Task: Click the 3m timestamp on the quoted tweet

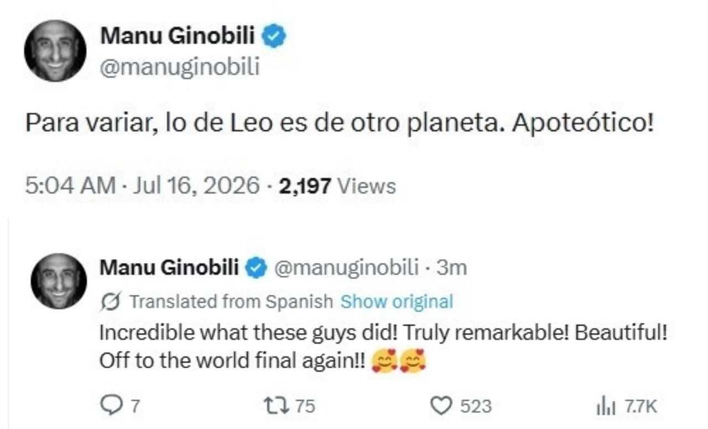Action: pyautogui.click(x=451, y=268)
